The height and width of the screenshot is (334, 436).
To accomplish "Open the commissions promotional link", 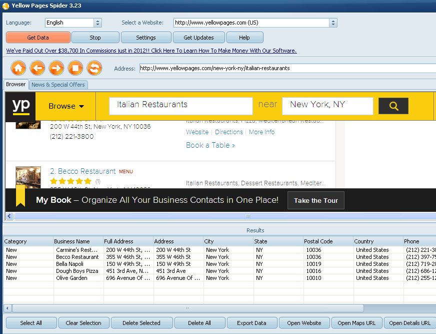I will coord(151,51).
